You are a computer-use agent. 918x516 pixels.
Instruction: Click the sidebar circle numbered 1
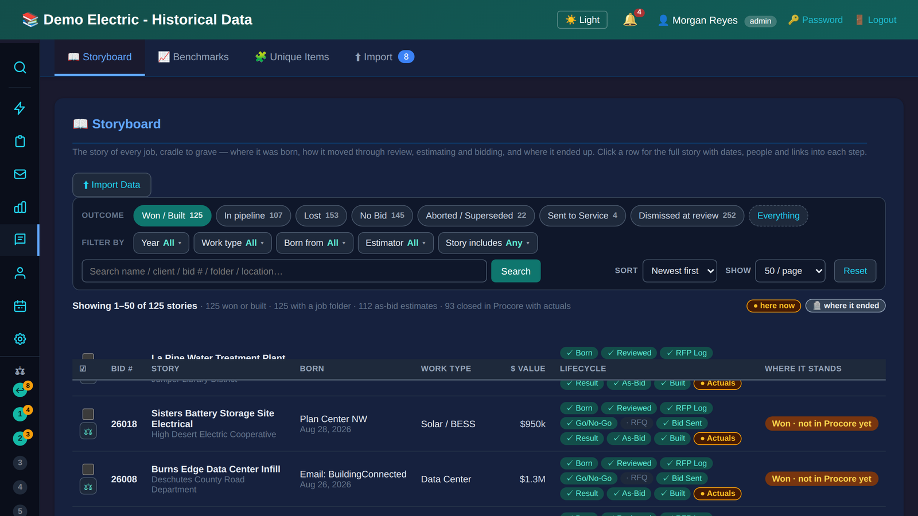(20, 414)
